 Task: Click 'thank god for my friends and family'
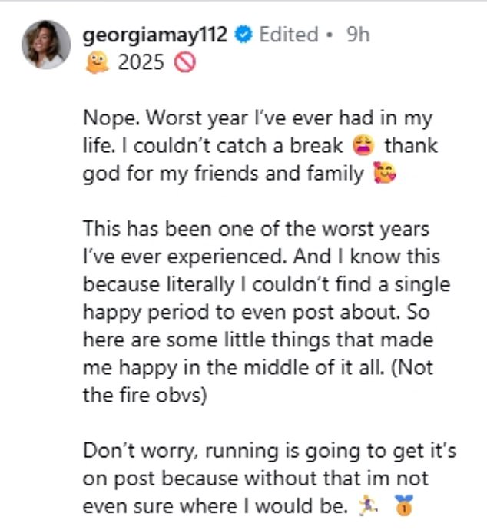[223, 174]
